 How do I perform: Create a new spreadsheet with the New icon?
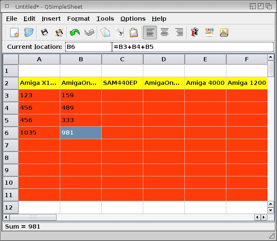[x=15, y=32]
